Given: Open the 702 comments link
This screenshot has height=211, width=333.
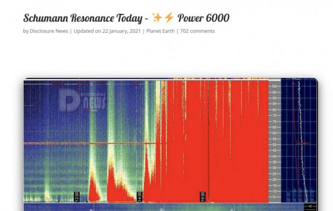Looking at the screenshot, I should pos(197,31).
